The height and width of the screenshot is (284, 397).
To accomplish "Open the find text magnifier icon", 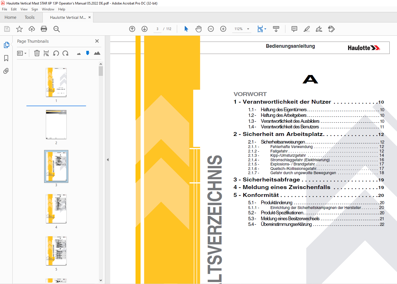I will click(57, 29).
